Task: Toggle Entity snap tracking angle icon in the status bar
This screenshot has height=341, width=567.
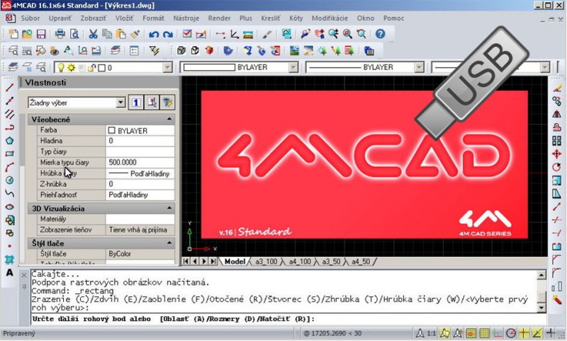Action: (x=537, y=333)
